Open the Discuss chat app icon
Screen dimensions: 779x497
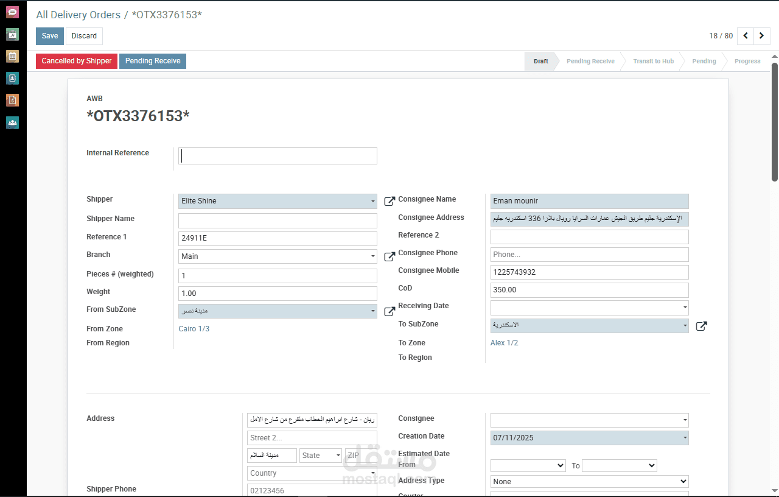pos(13,12)
